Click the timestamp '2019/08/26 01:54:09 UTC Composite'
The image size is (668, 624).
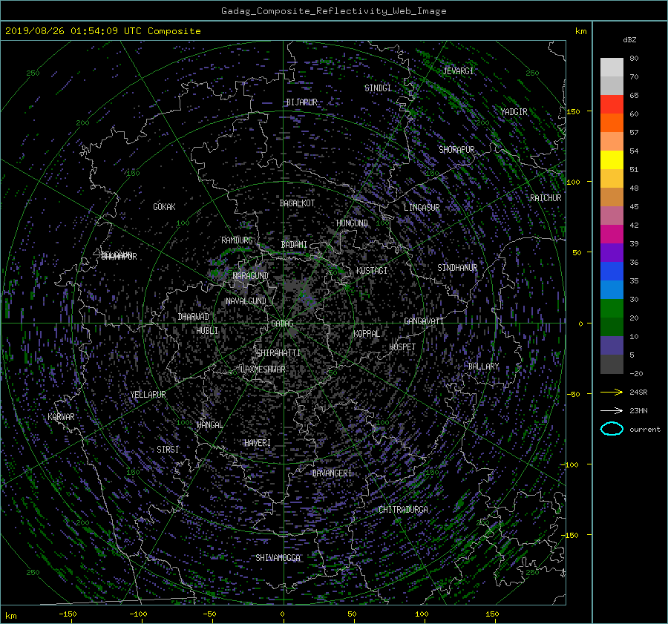click(102, 31)
